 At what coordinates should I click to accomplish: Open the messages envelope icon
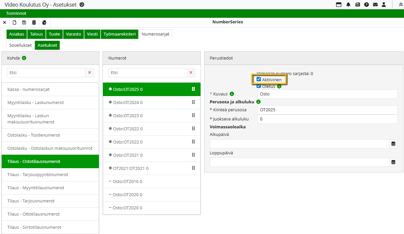point(375,5)
